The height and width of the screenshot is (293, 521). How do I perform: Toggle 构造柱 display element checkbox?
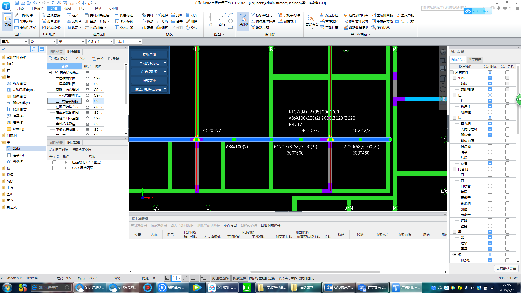[490, 106]
